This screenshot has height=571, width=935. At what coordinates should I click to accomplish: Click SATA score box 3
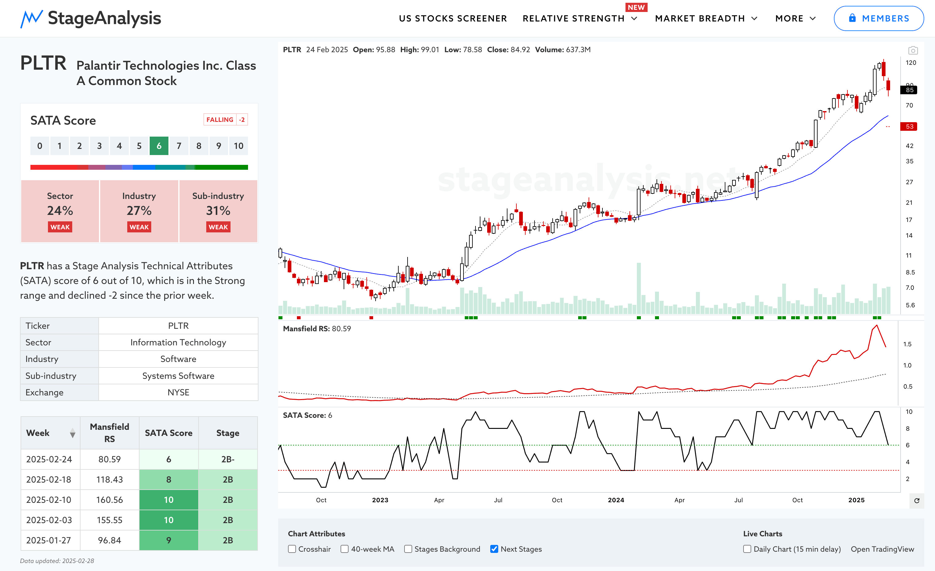[99, 146]
